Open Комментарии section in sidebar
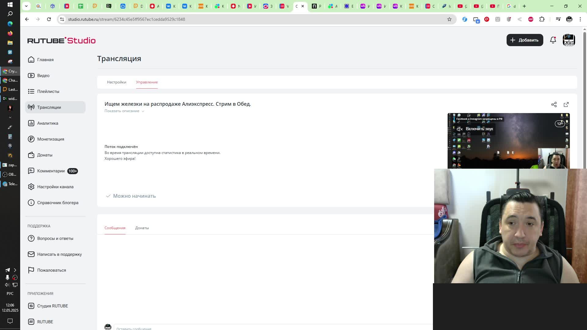 (x=51, y=171)
